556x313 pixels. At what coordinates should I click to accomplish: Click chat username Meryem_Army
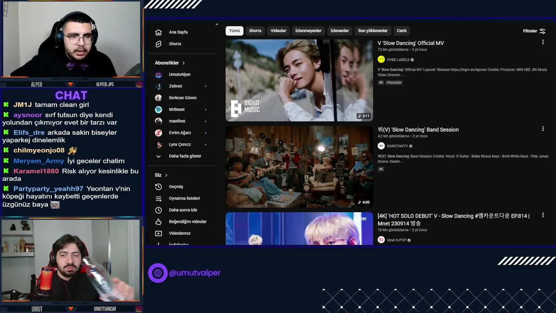(x=39, y=161)
